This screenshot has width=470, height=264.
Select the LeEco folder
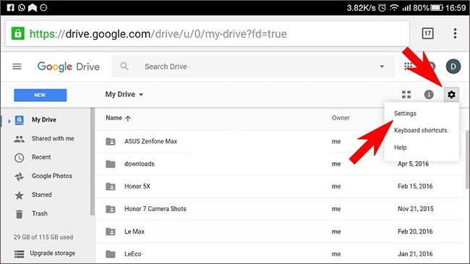(x=133, y=254)
